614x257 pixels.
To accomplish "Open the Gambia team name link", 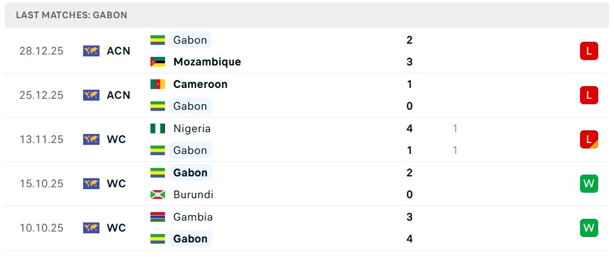I will pyautogui.click(x=193, y=217).
